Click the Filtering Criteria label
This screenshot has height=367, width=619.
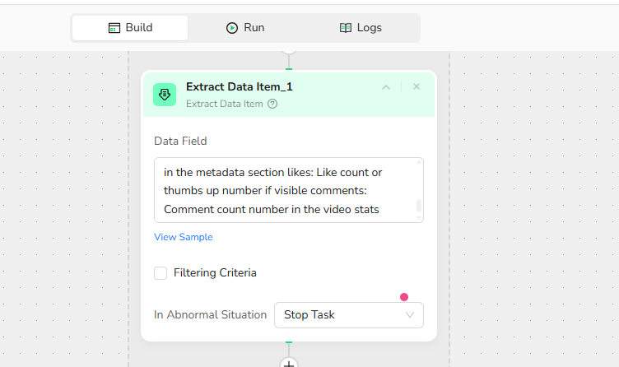pyautogui.click(x=215, y=272)
